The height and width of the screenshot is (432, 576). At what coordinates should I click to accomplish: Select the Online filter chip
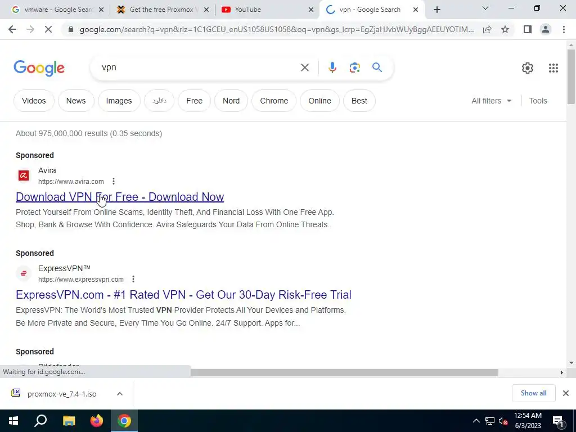click(x=319, y=101)
